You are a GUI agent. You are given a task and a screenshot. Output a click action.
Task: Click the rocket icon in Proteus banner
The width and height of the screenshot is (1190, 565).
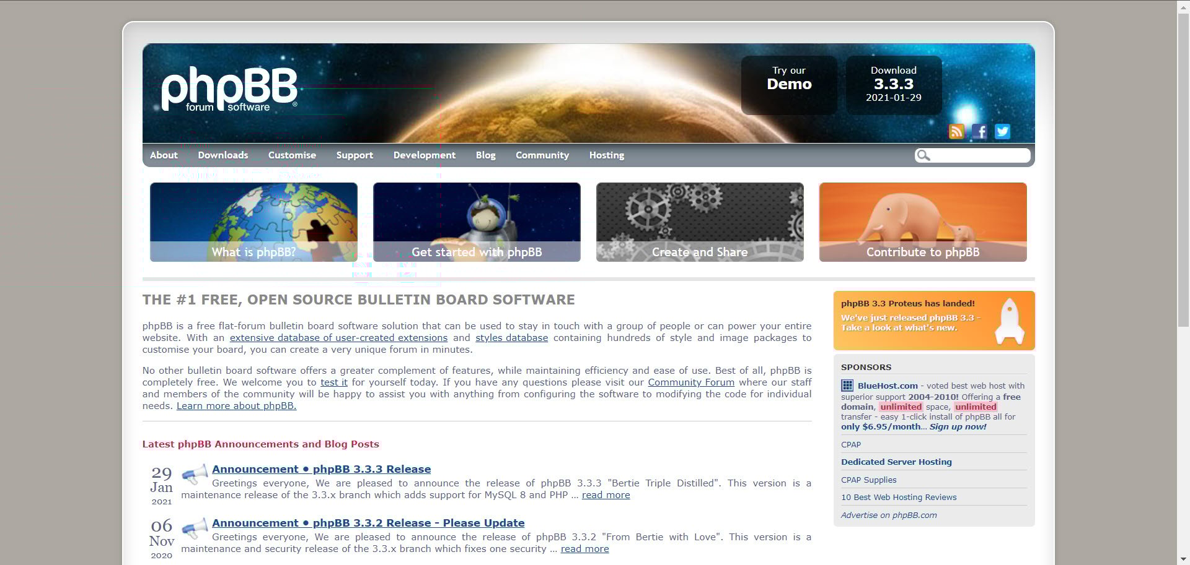1010,321
